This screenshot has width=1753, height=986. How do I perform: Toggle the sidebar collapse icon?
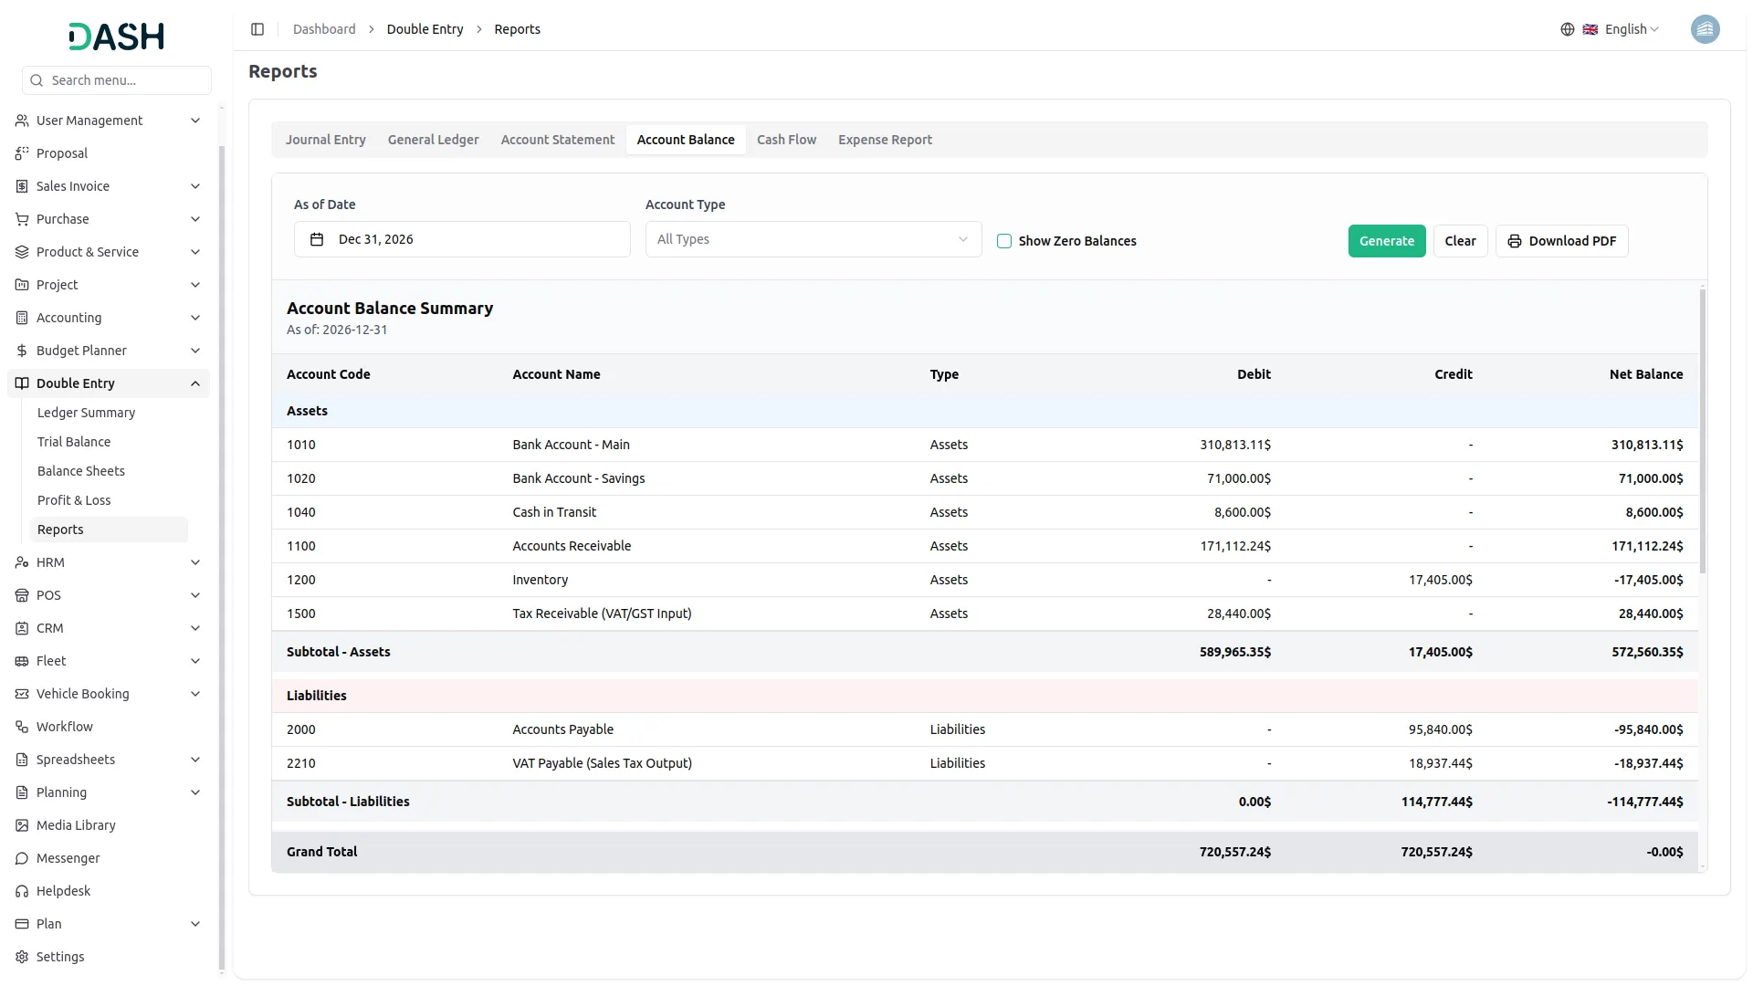click(257, 29)
